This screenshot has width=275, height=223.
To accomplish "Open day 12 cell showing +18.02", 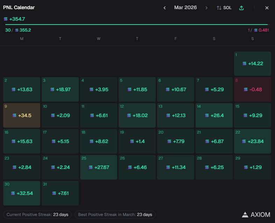I will [137, 115].
